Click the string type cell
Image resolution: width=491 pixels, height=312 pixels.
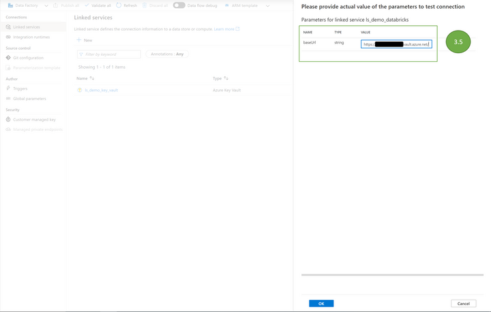[339, 42]
